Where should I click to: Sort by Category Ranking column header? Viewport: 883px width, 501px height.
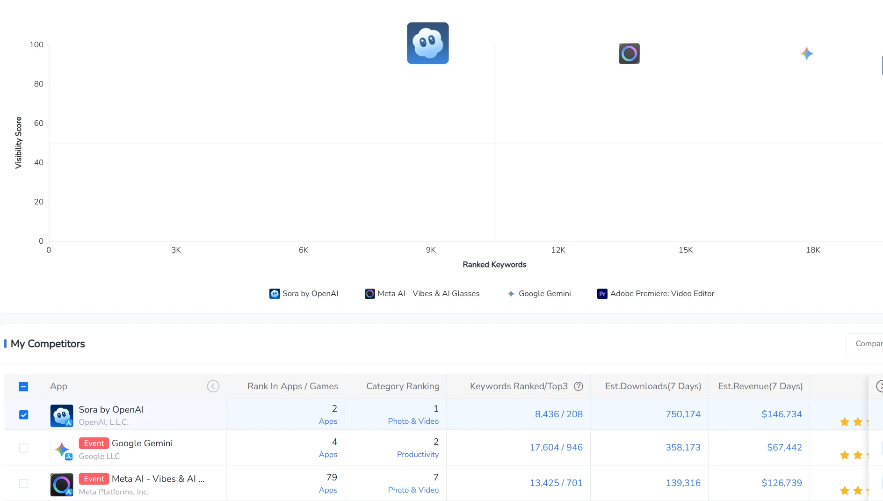click(402, 386)
